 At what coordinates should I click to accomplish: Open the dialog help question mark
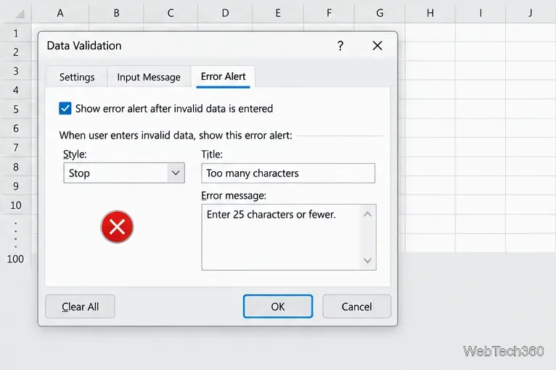tap(340, 46)
